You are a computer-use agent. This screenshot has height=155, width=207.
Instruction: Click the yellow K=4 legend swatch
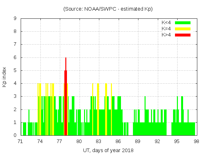pyautogui.click(x=183, y=29)
